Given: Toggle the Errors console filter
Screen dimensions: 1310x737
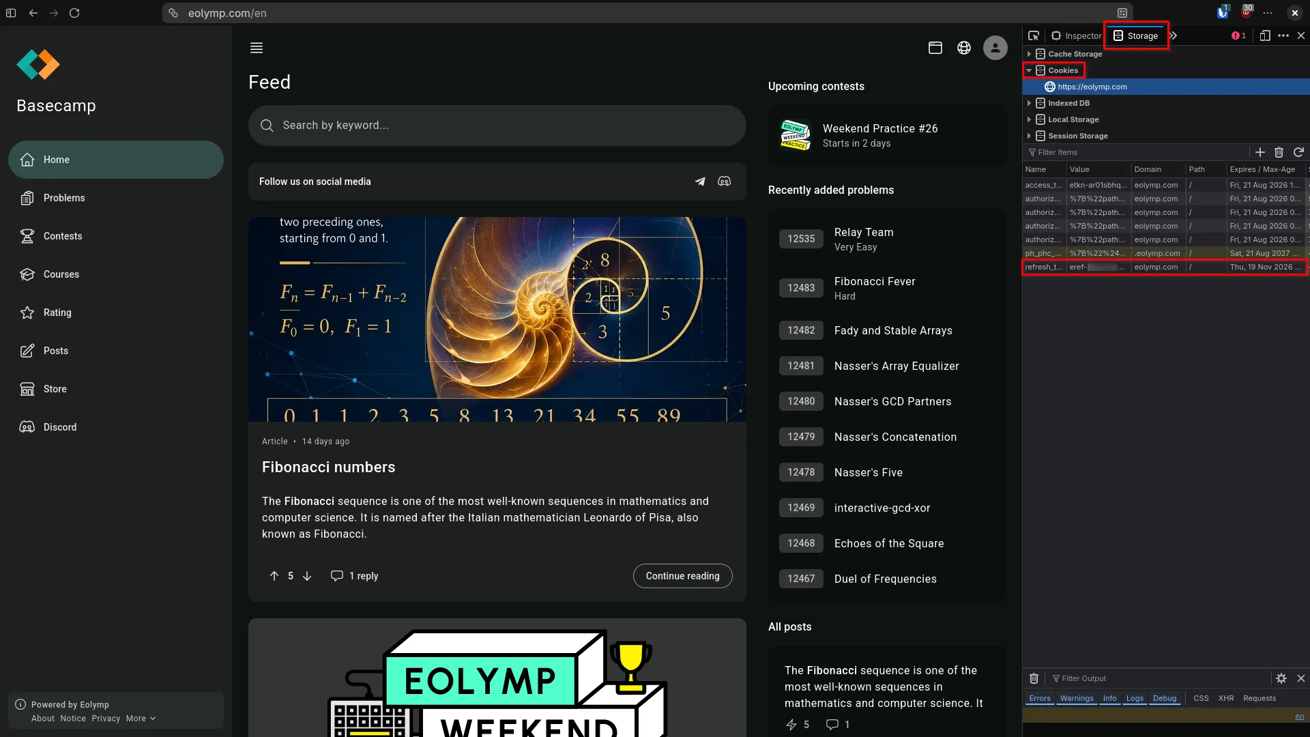Looking at the screenshot, I should (1040, 698).
